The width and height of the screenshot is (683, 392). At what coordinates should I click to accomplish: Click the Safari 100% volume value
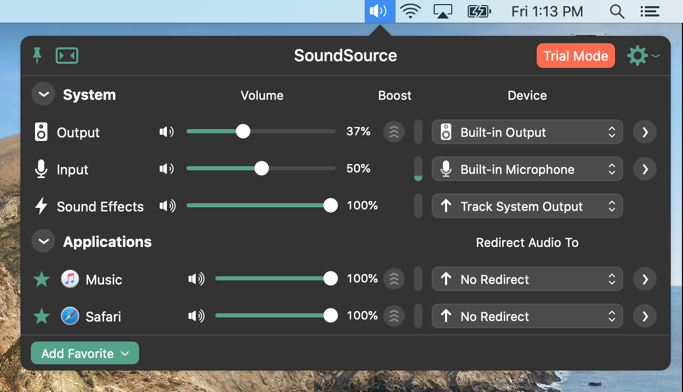[363, 316]
